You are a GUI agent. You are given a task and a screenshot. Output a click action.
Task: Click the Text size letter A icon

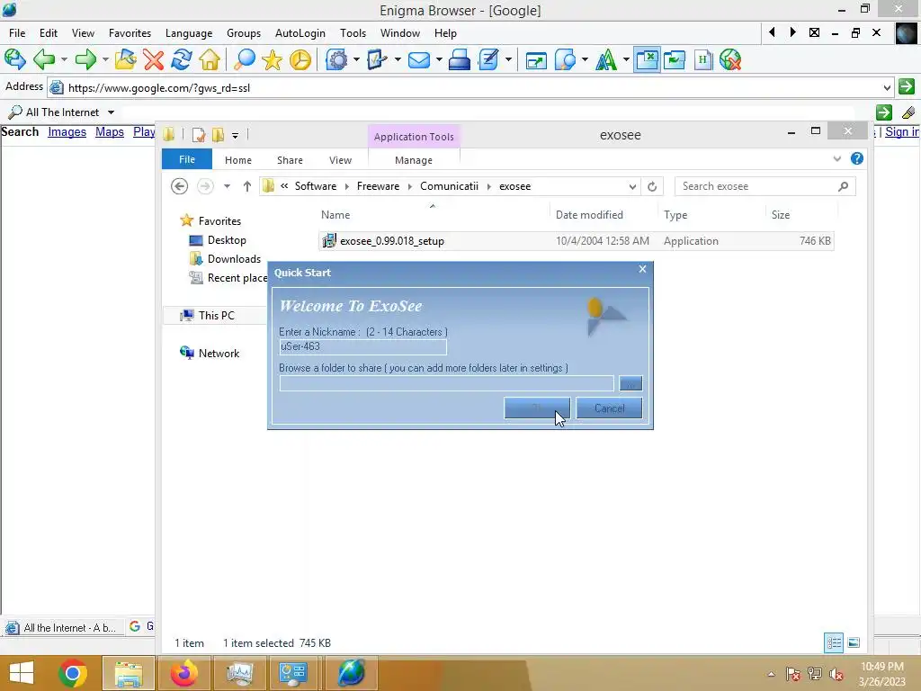pos(606,59)
